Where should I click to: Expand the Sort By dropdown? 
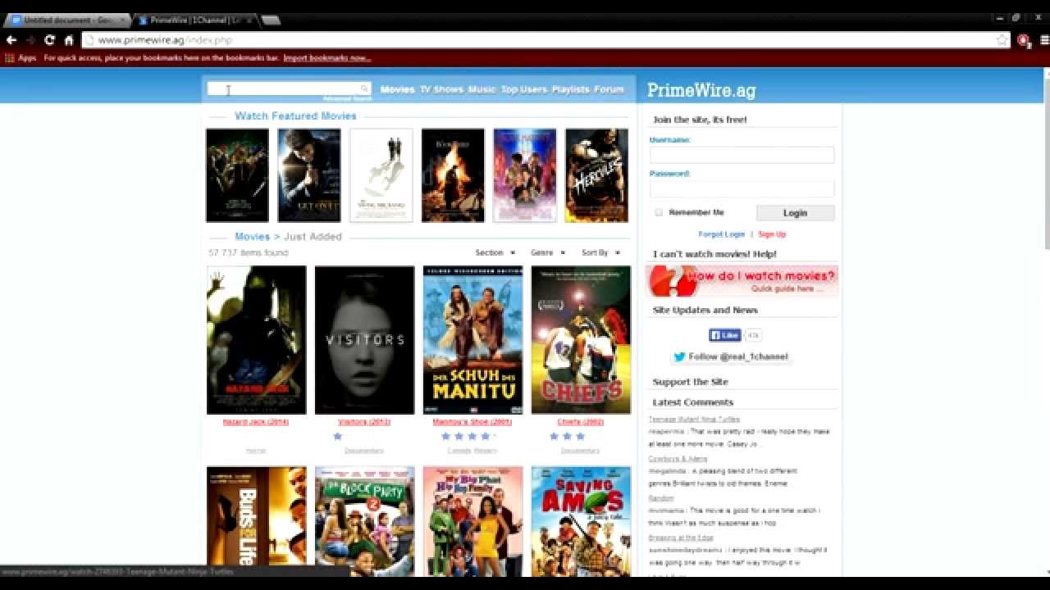coord(601,252)
